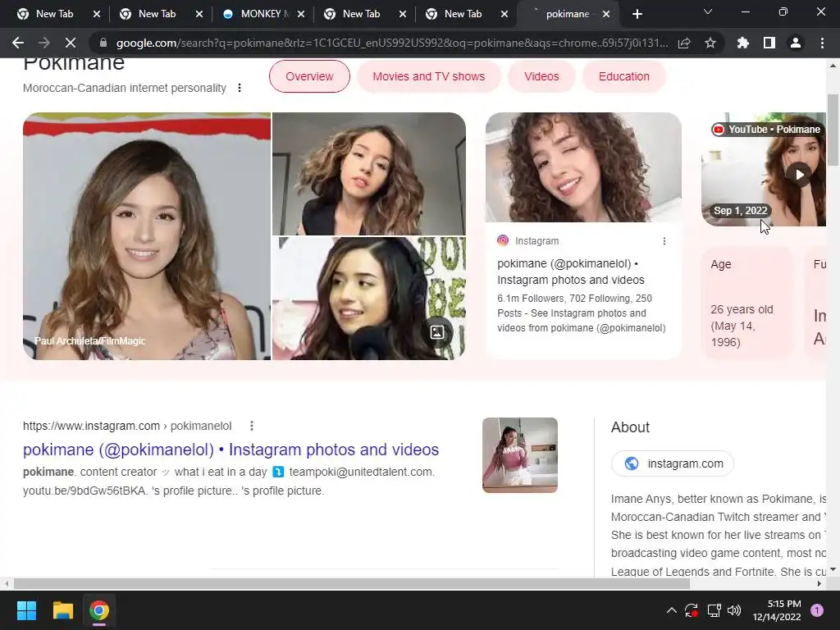Click the sync status tray icon
The image size is (840, 630).
[692, 610]
